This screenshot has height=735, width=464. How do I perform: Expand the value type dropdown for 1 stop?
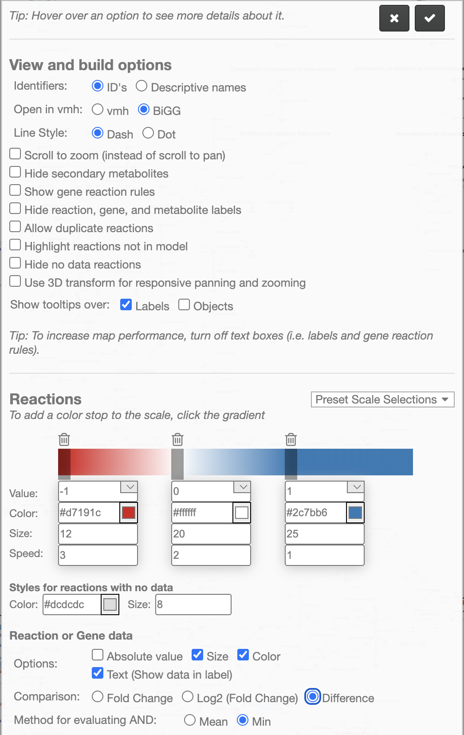pos(356,487)
